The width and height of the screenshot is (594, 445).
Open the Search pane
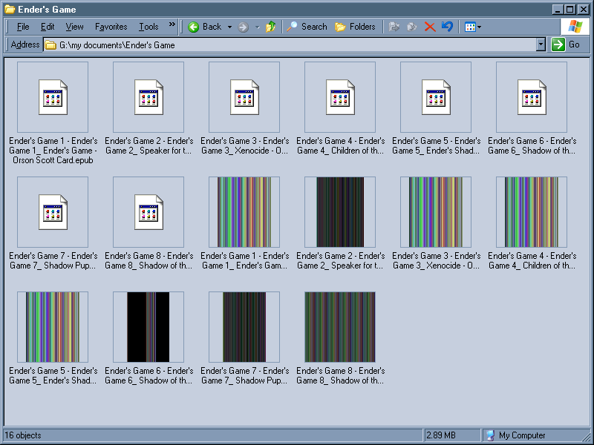[307, 27]
